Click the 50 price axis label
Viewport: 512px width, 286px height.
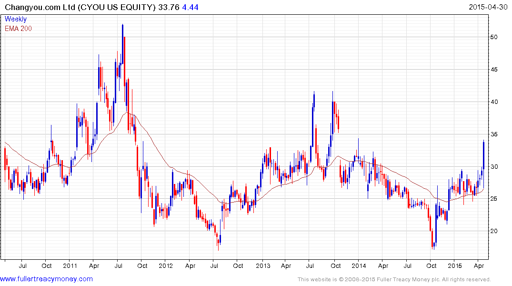[494, 37]
